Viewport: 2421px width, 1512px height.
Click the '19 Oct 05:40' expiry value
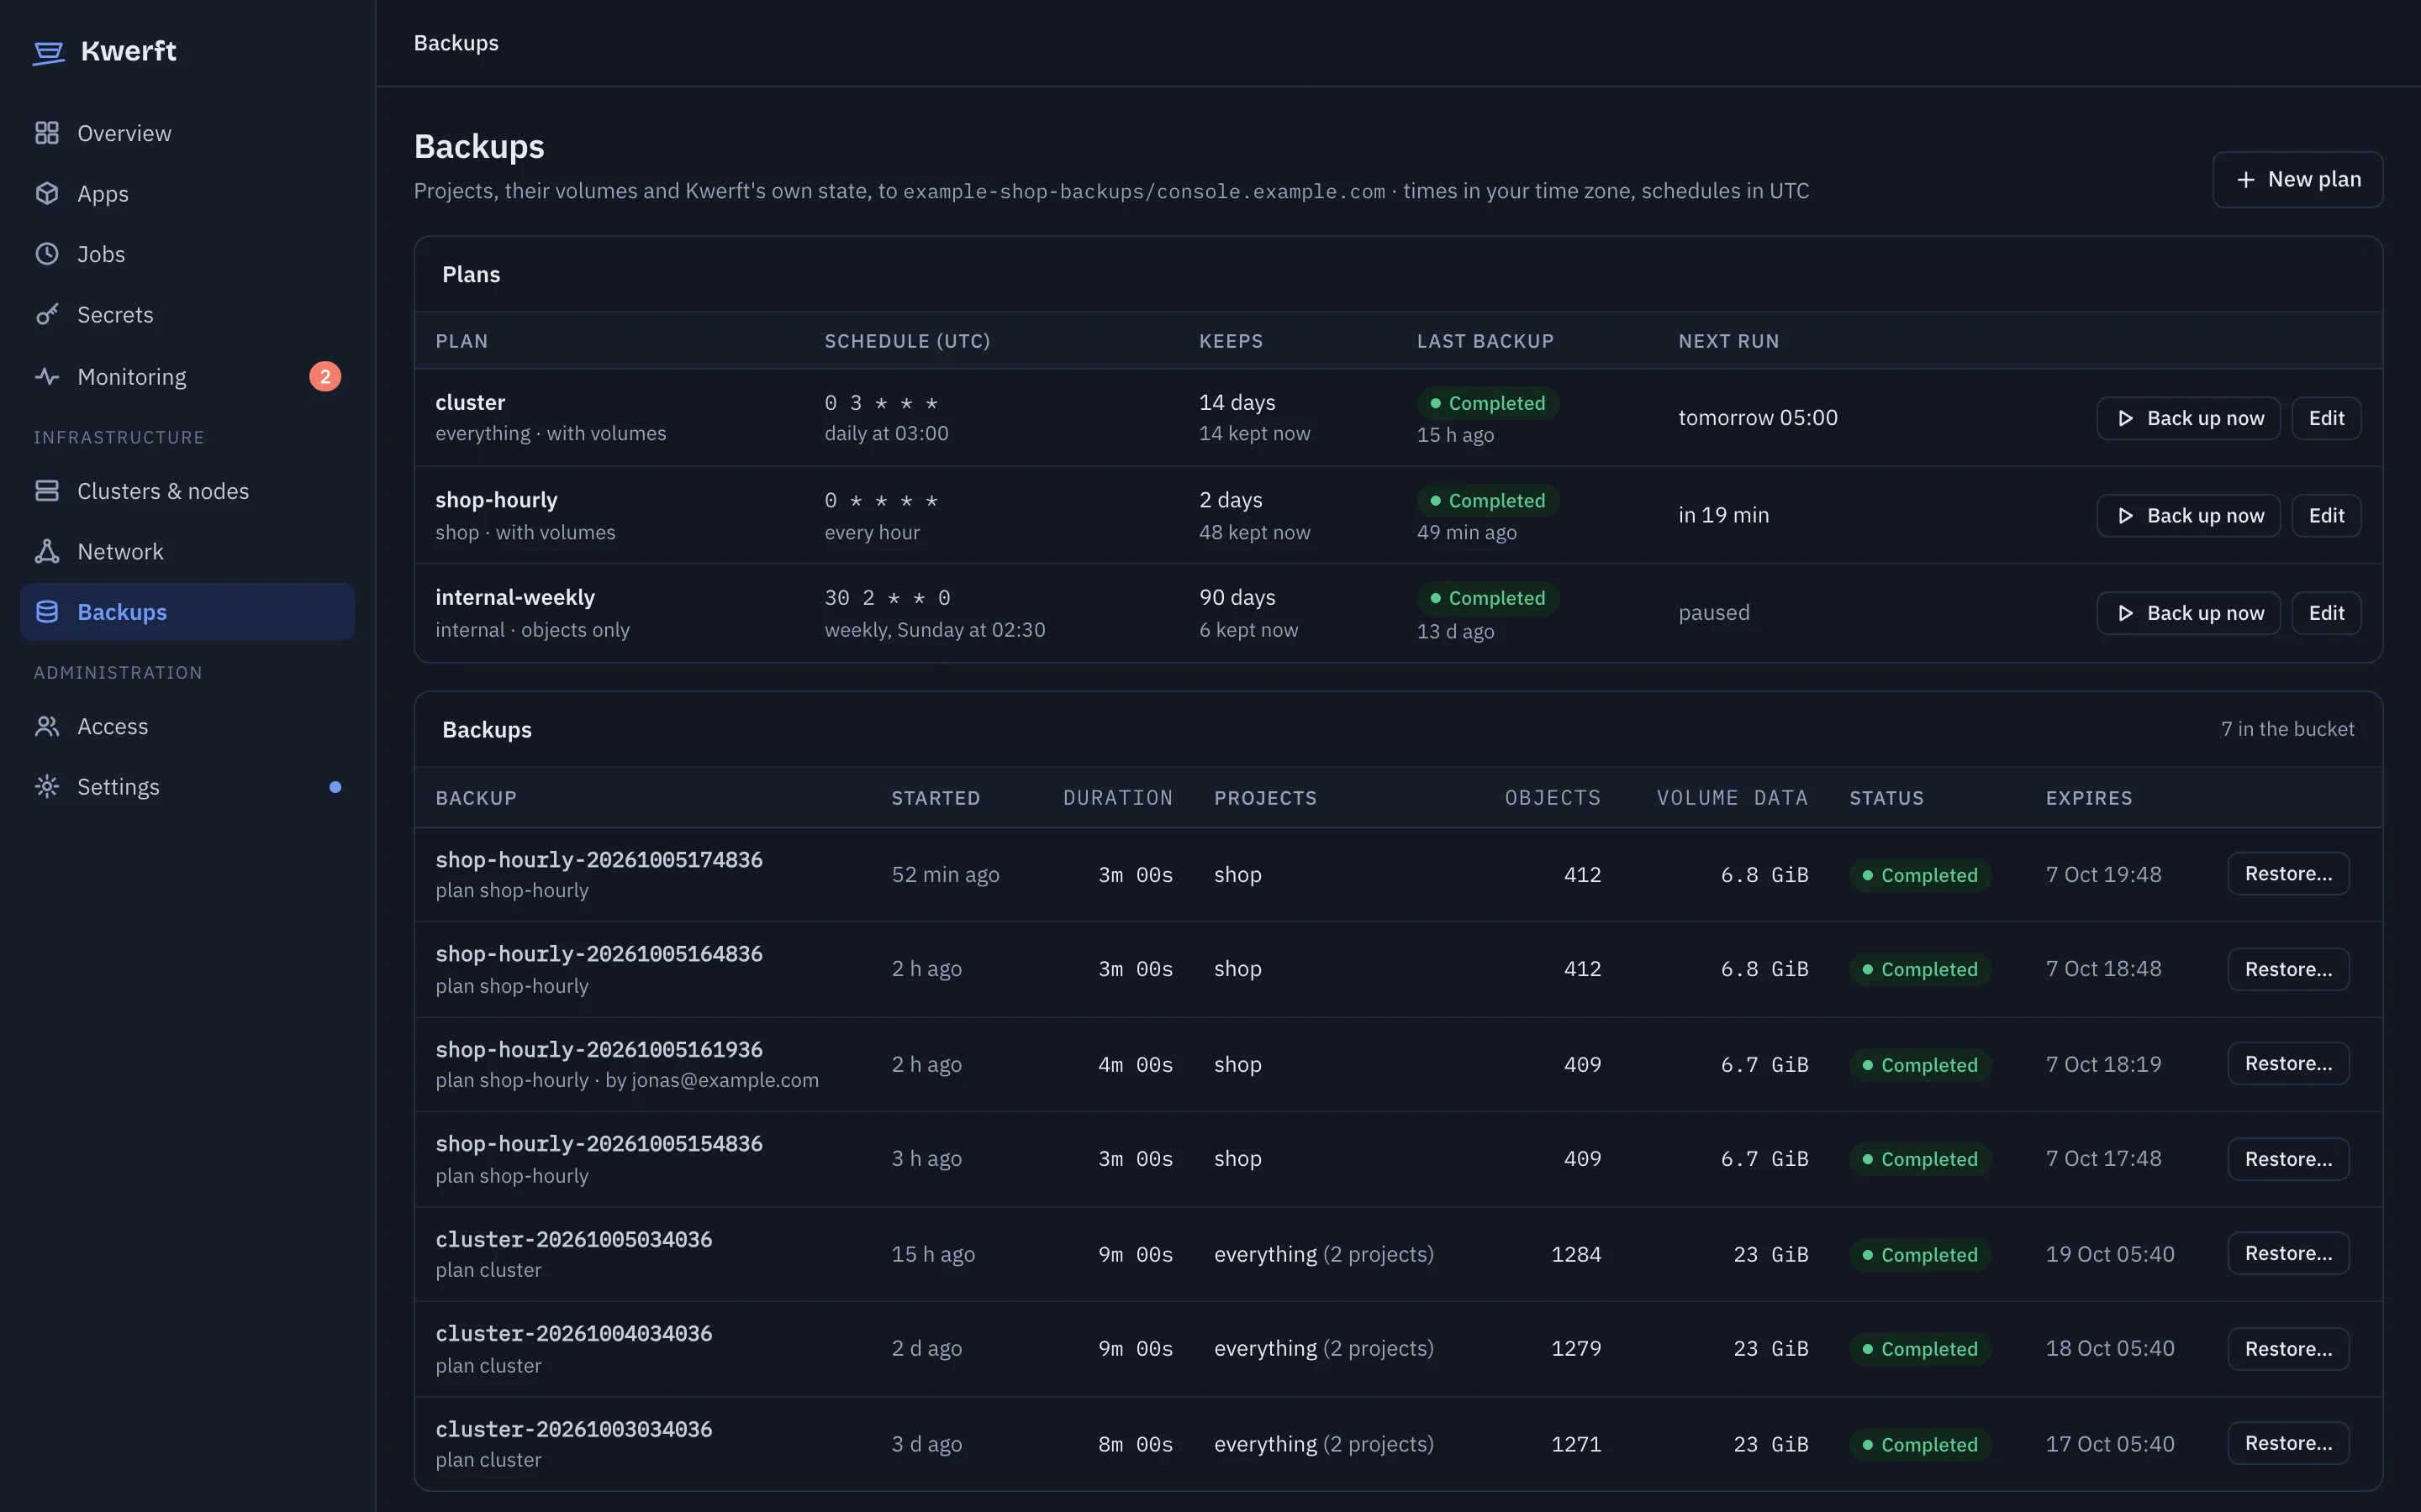coord(2110,1254)
